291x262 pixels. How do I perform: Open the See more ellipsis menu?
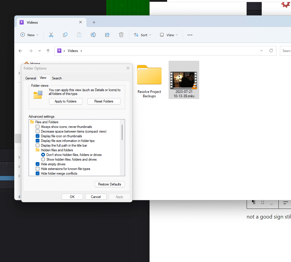point(190,35)
